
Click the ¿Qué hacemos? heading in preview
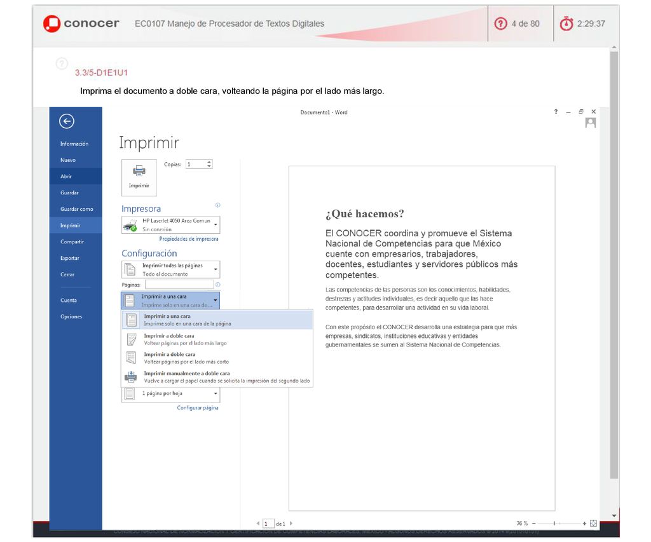click(364, 213)
